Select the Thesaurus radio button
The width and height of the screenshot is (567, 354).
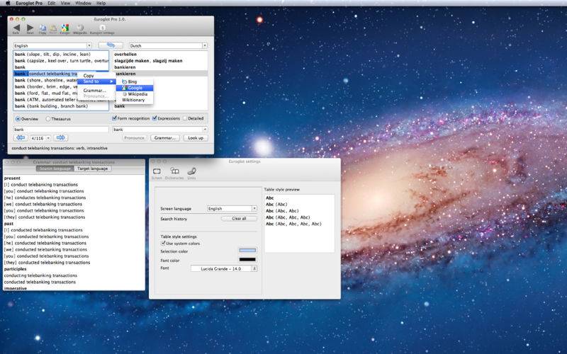point(47,119)
